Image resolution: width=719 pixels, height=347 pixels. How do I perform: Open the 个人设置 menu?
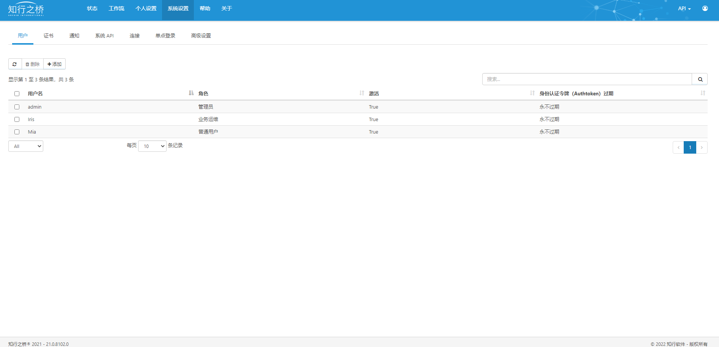coord(146,8)
